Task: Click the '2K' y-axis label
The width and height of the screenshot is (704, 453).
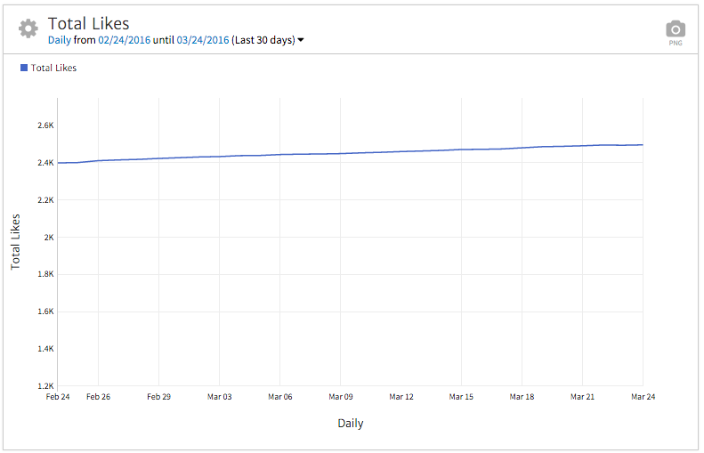Action: point(49,238)
